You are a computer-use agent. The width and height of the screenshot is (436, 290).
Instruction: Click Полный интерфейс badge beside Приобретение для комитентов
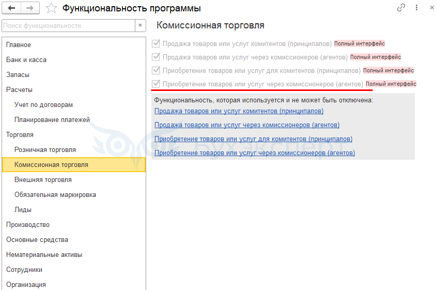(388, 70)
